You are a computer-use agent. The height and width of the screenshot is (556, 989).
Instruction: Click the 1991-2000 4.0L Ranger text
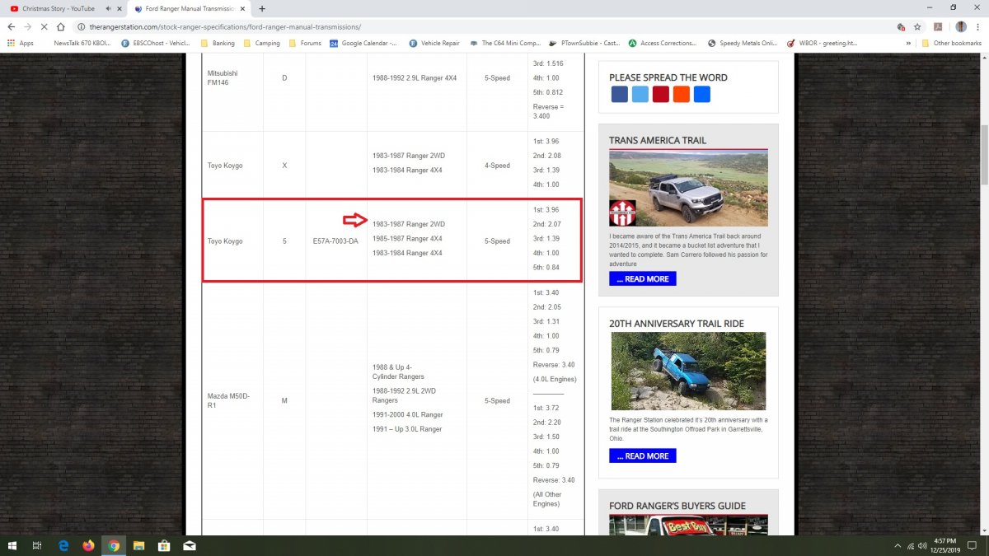click(x=408, y=414)
